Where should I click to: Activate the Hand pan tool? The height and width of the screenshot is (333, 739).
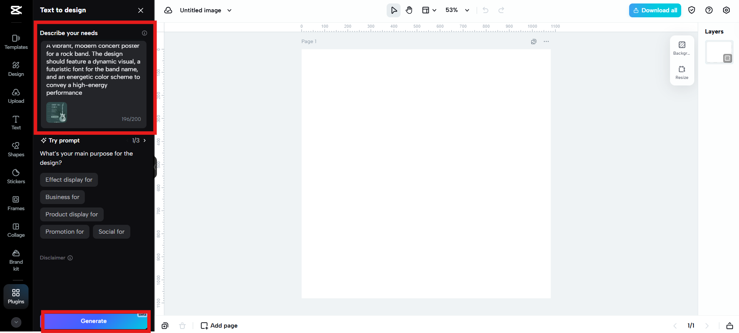(409, 10)
